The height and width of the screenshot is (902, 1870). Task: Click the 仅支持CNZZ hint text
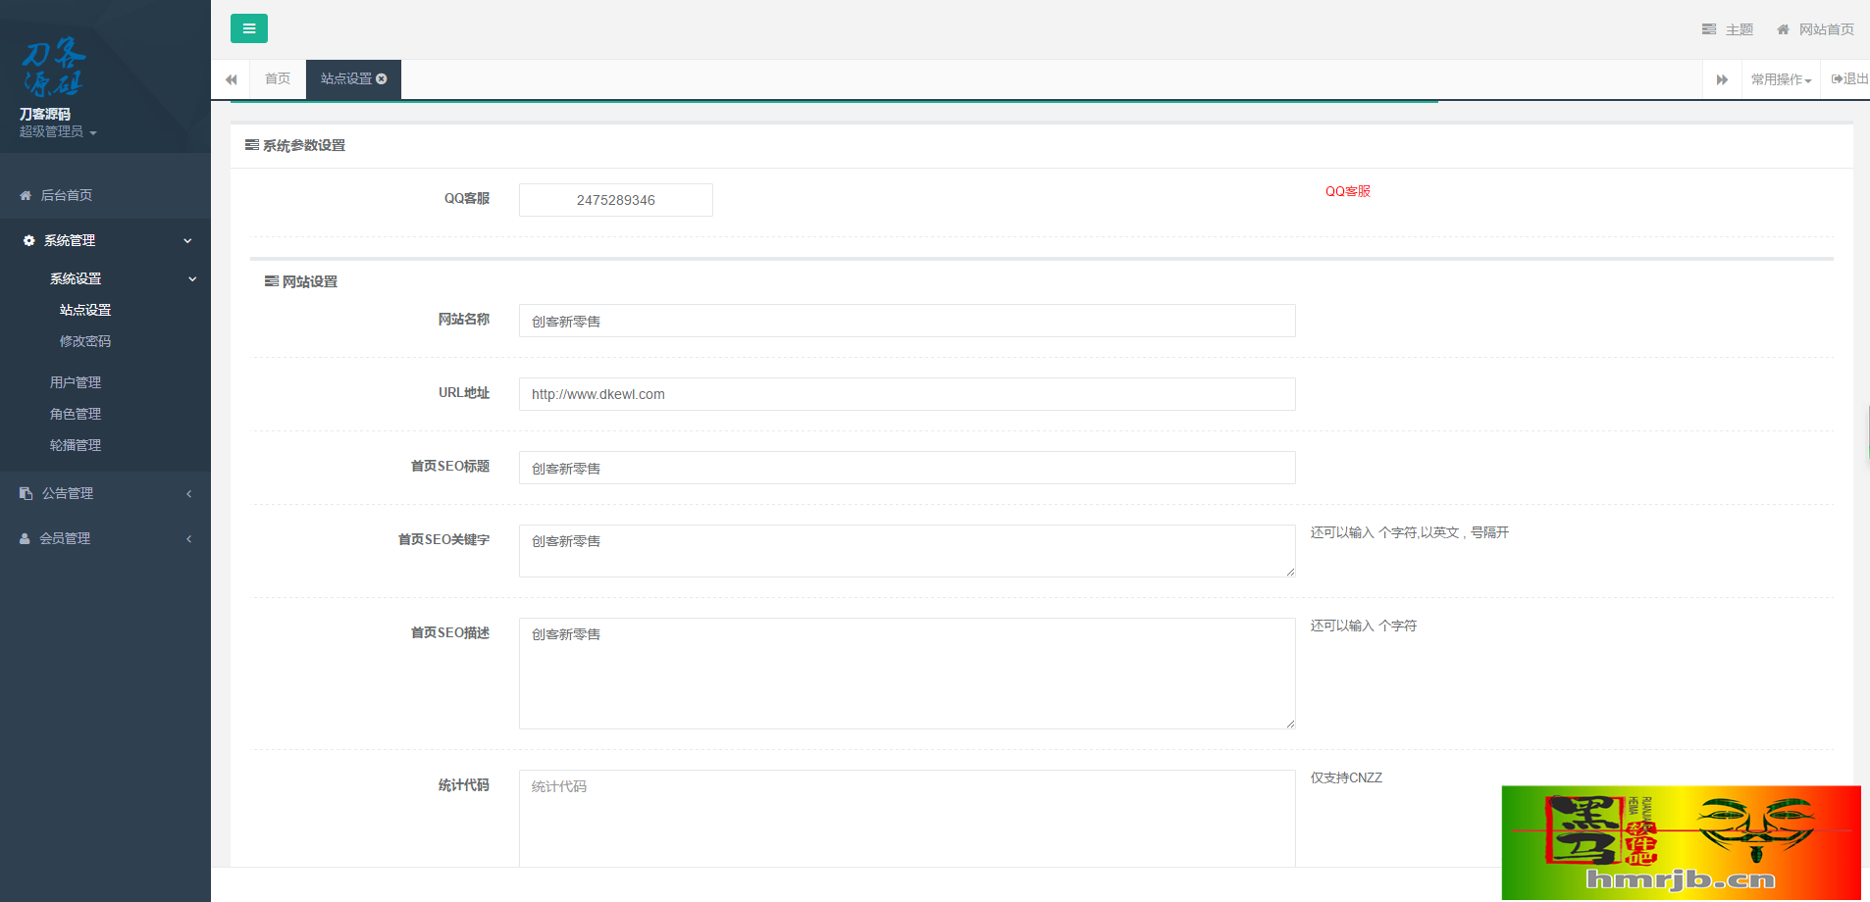[x=1346, y=777]
